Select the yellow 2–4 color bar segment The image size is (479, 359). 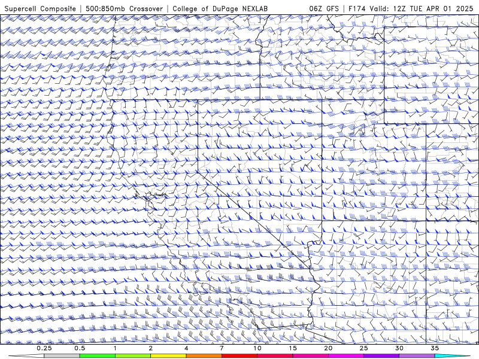[x=168, y=356]
